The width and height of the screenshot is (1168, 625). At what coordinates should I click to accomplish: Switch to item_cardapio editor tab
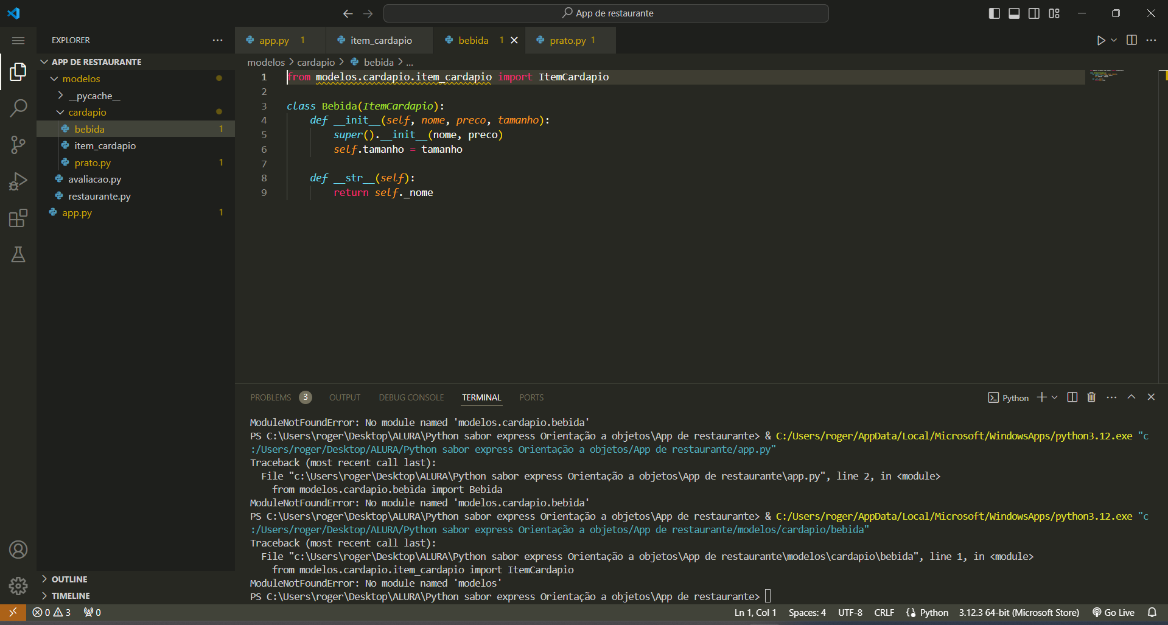[380, 40]
